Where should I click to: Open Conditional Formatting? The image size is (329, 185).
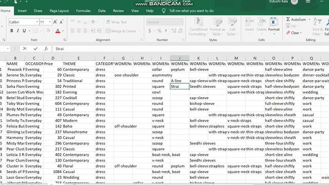[198, 27]
